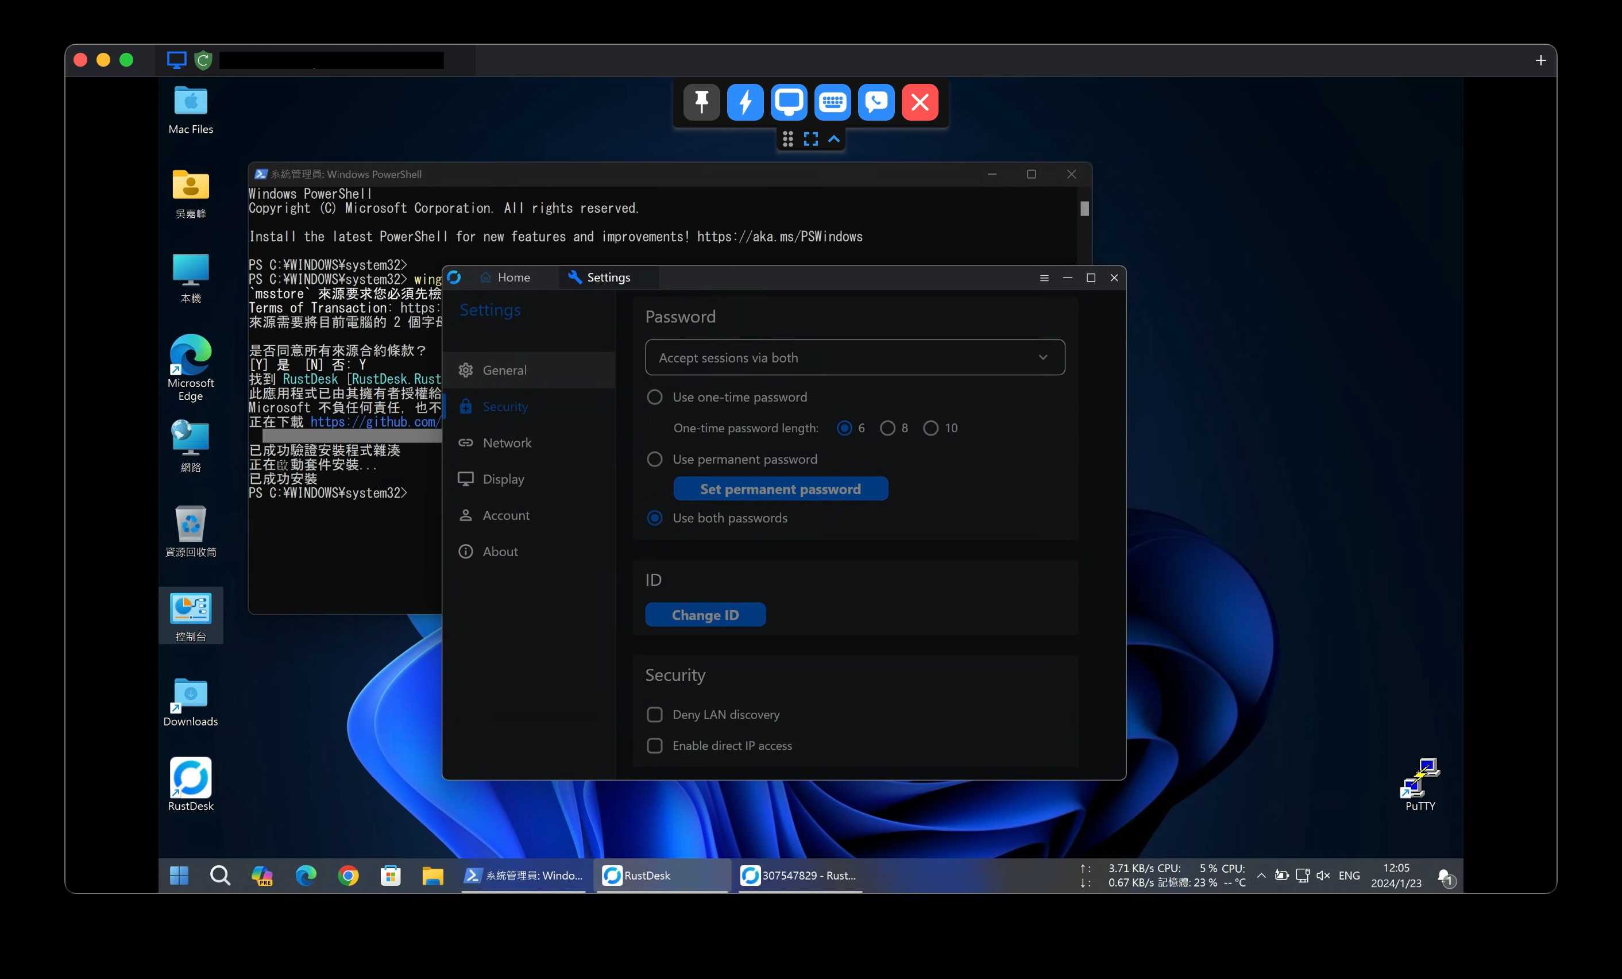Click the pin toolbar icon
Viewport: 1622px width, 979px height.
click(701, 102)
